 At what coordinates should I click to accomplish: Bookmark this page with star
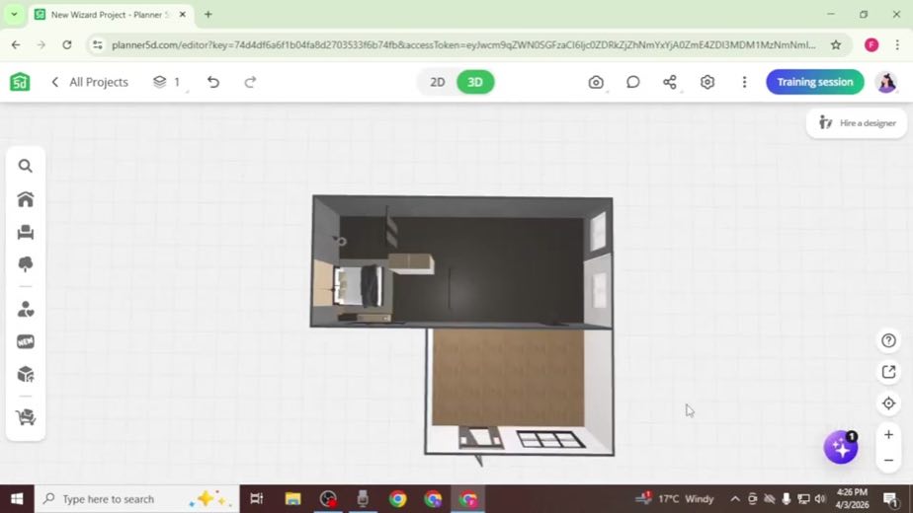click(x=836, y=44)
